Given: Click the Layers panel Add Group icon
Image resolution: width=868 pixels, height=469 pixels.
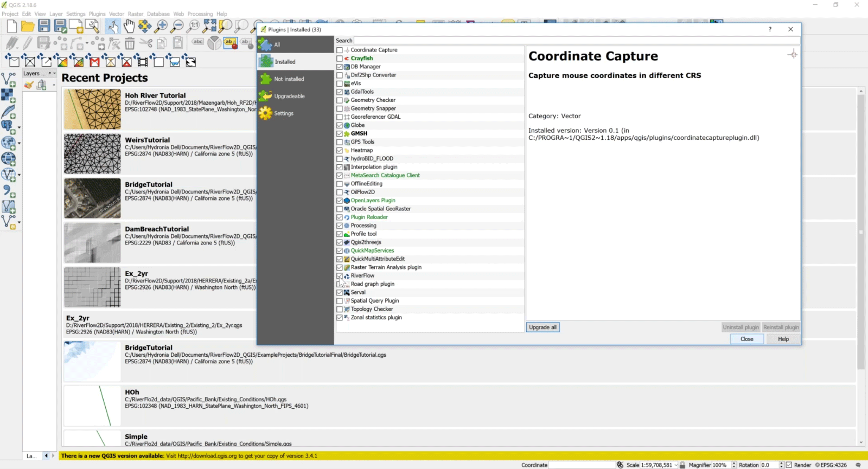Looking at the screenshot, I should point(42,85).
